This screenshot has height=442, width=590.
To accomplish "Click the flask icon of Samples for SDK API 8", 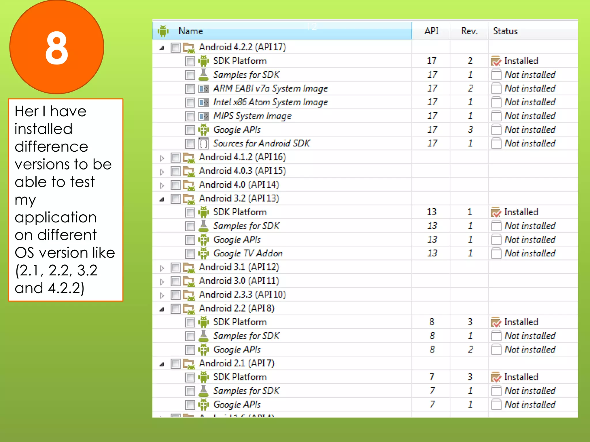I will (x=204, y=336).
